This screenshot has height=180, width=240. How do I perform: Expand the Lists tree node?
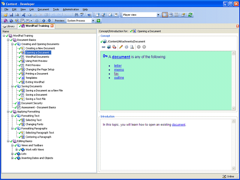[12, 154]
